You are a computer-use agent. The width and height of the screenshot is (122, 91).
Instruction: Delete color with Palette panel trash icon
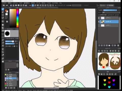point(9,70)
